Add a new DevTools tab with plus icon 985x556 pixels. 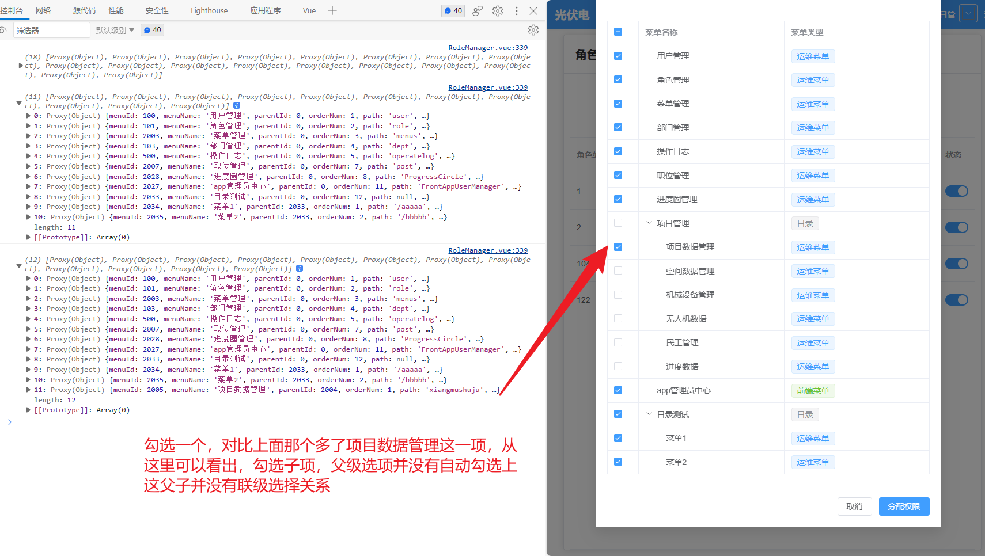(332, 10)
